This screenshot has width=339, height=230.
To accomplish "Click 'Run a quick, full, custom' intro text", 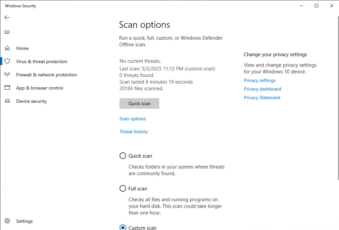I will (171, 41).
